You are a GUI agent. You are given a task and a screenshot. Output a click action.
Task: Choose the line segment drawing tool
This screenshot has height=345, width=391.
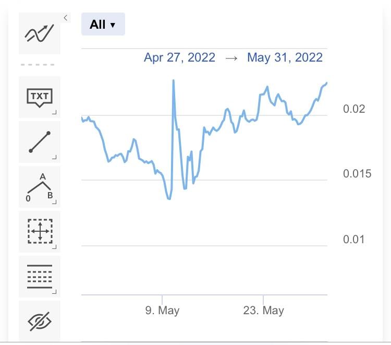coord(40,142)
